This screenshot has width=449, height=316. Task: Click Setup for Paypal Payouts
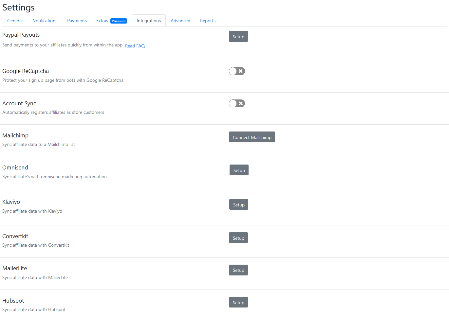pyautogui.click(x=238, y=36)
